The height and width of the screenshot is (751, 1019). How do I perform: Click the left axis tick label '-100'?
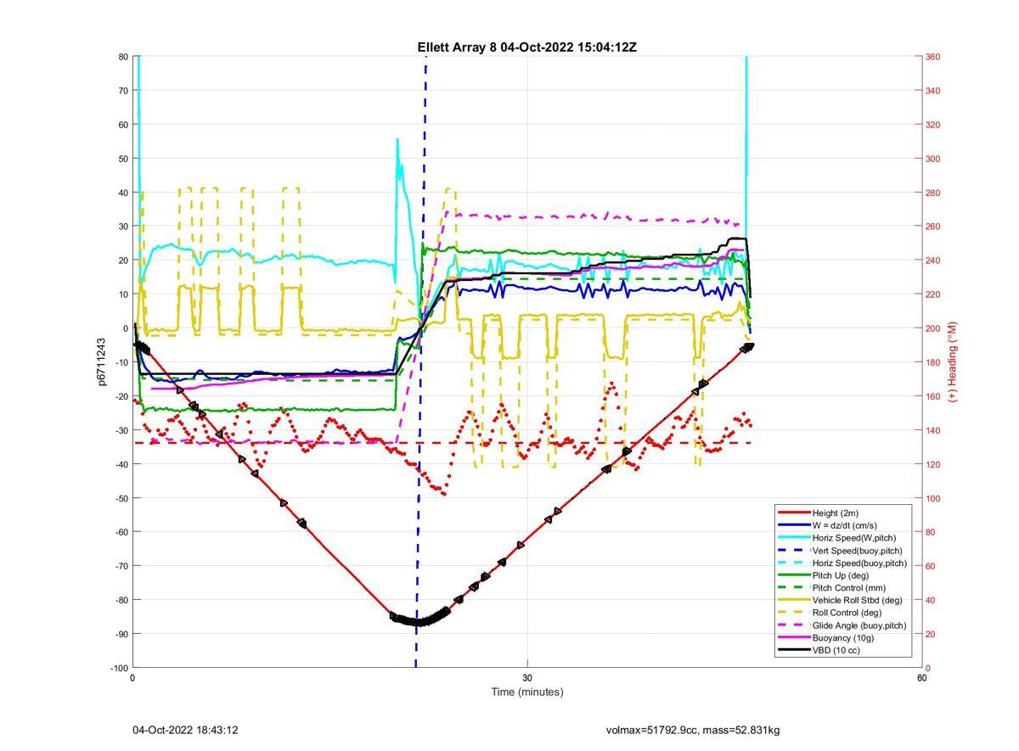pos(119,668)
